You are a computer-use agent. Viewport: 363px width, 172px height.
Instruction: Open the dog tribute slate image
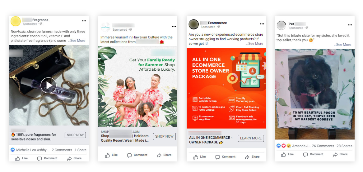(315, 94)
